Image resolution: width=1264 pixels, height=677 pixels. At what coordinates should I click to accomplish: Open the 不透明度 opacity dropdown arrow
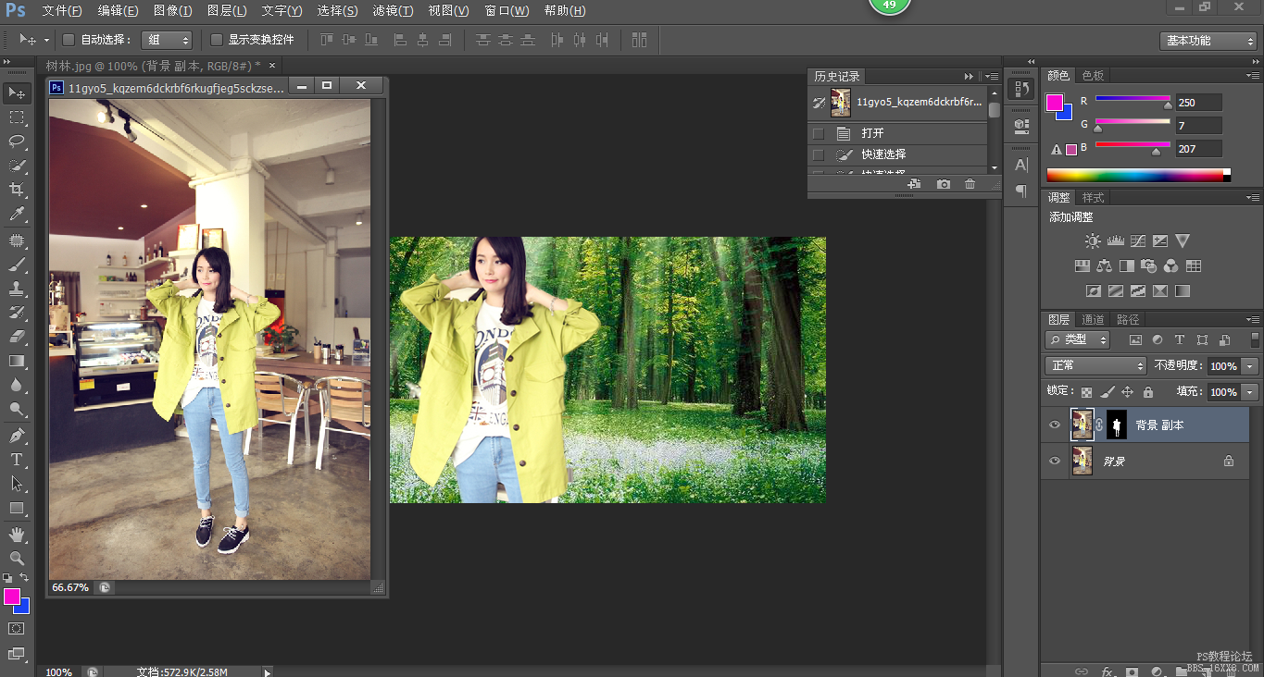(1251, 366)
